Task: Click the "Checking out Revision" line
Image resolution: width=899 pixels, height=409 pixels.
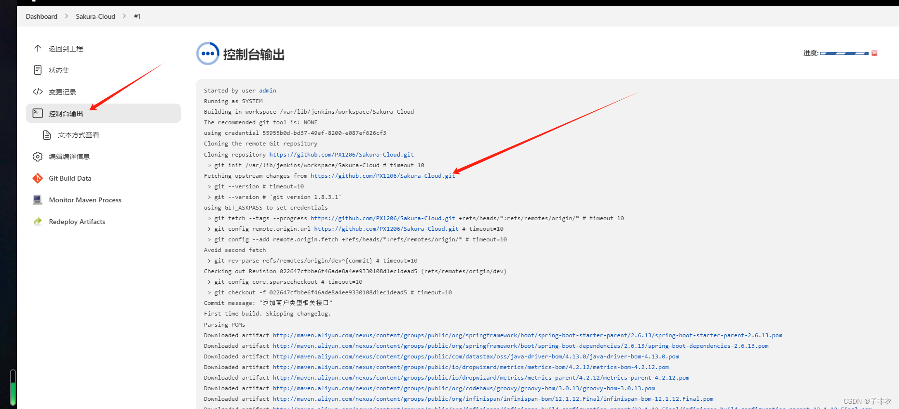Action: 355,271
